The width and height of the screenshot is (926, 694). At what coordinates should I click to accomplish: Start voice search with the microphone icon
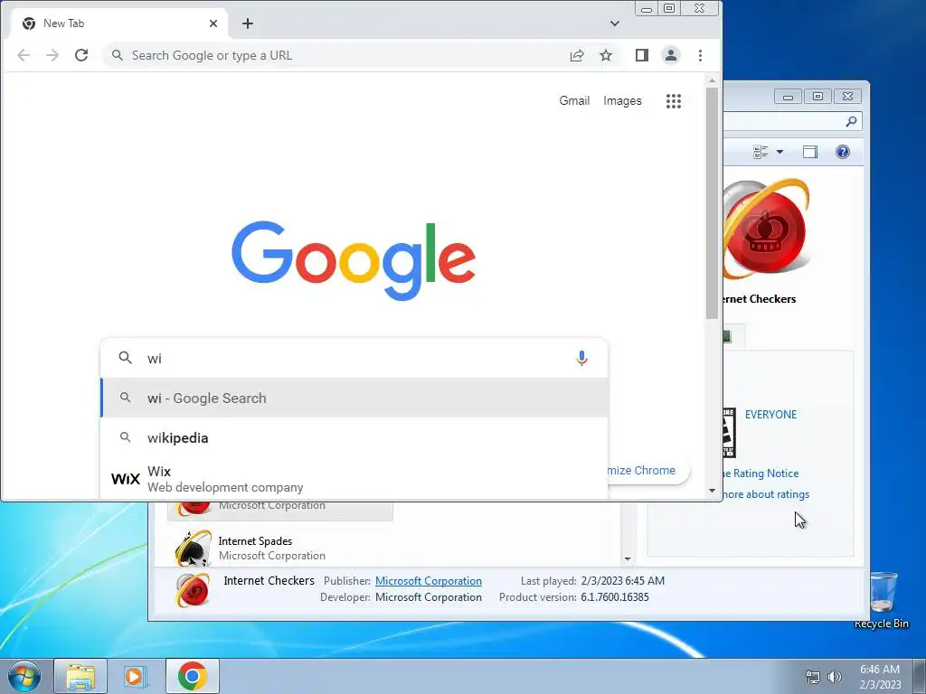[x=581, y=358]
